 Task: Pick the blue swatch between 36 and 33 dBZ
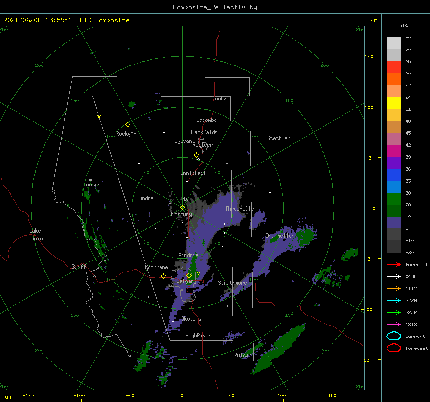(x=394, y=175)
